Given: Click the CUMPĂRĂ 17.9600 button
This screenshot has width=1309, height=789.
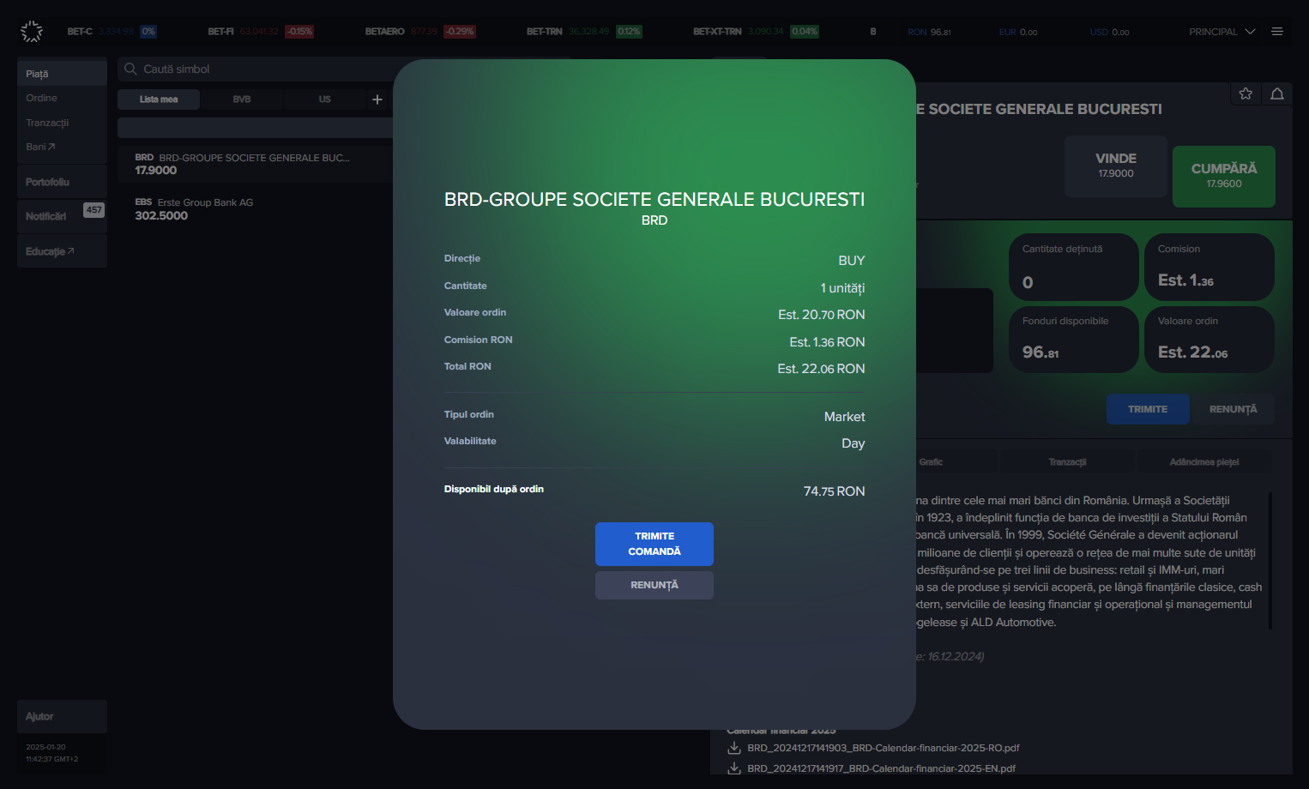Looking at the screenshot, I should click(x=1224, y=176).
